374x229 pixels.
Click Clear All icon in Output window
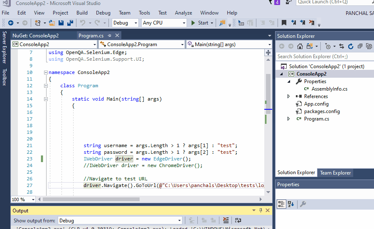pos(226,220)
